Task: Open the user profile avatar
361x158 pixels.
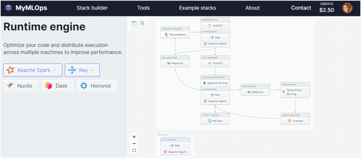Action: [x=347, y=8]
